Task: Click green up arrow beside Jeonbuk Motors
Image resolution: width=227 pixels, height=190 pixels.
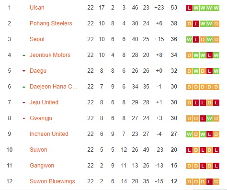Action: (24, 56)
